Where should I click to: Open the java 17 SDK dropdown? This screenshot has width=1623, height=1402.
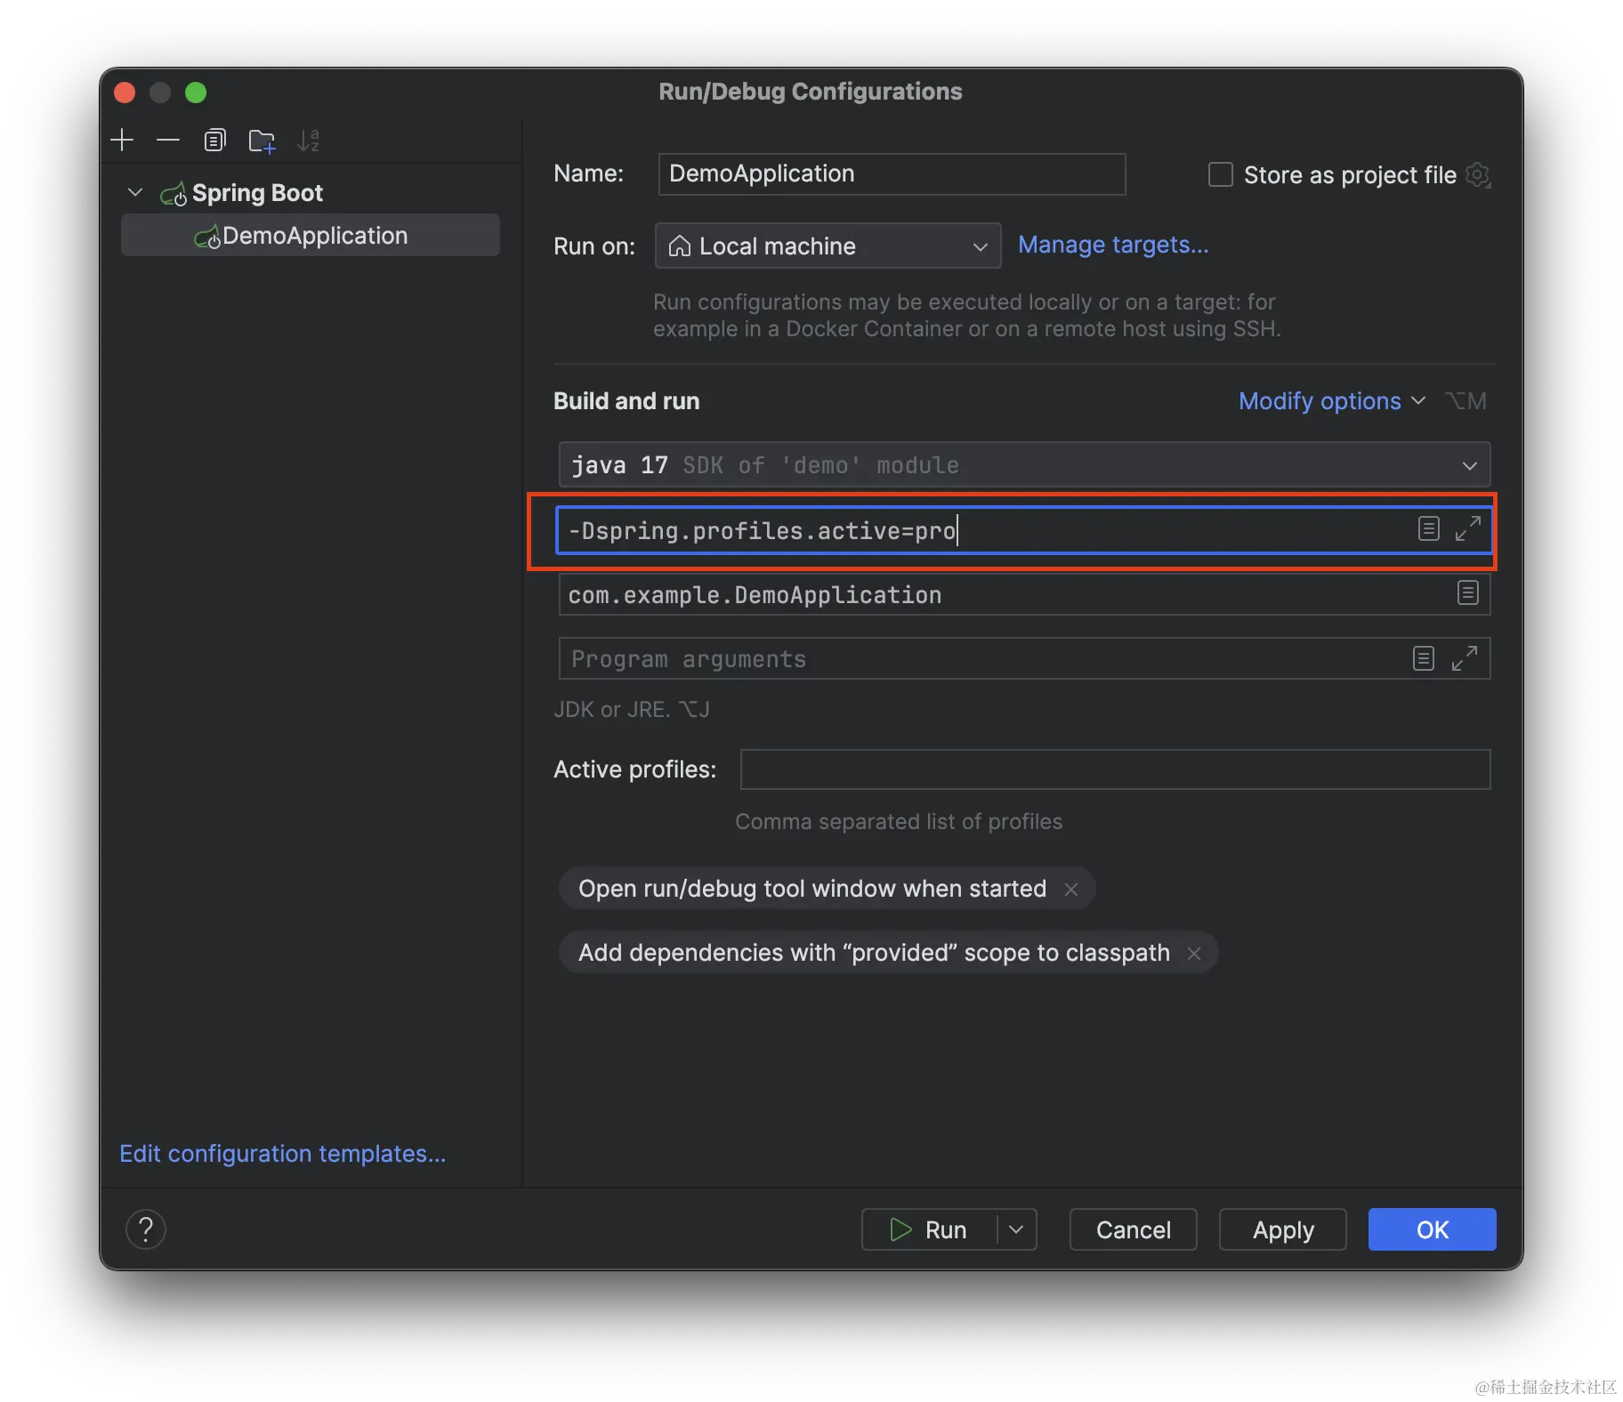[x=1024, y=464]
